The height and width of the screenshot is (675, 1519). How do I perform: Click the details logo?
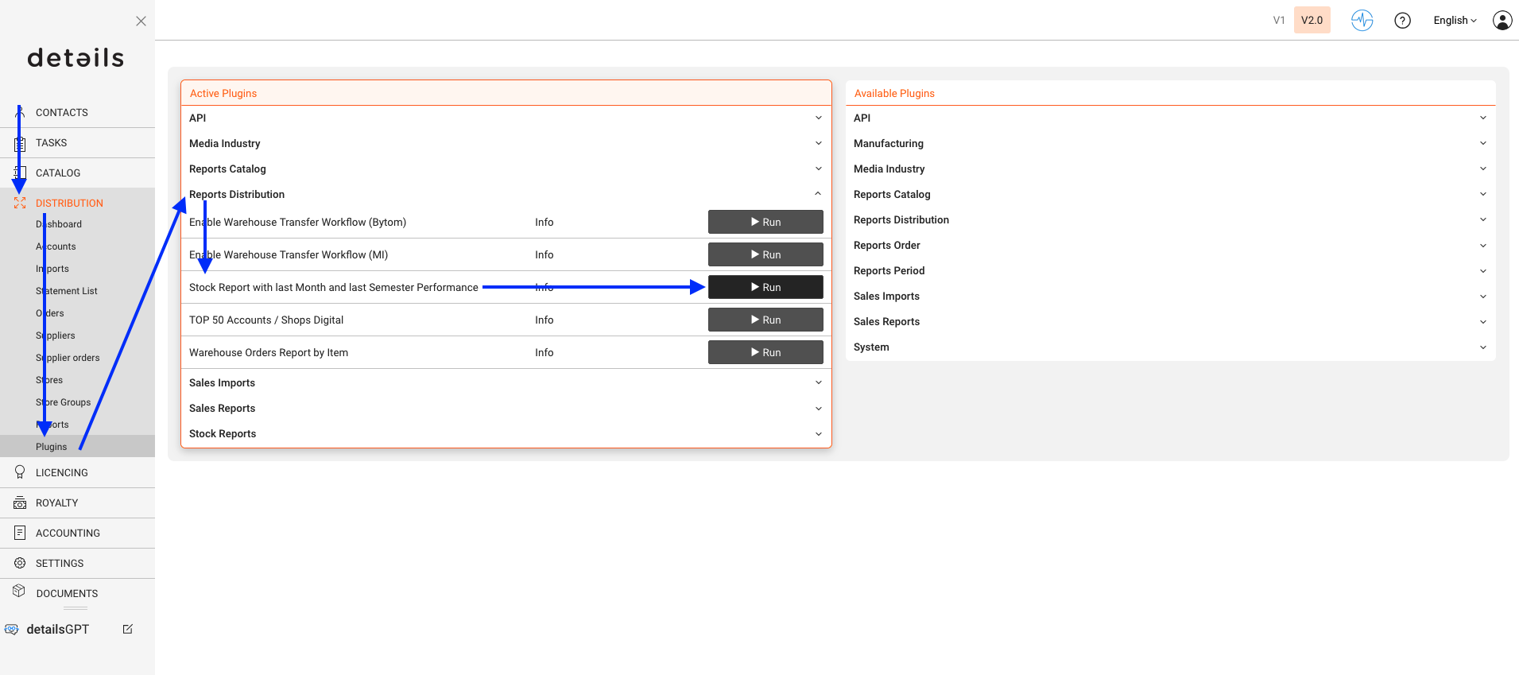point(76,58)
